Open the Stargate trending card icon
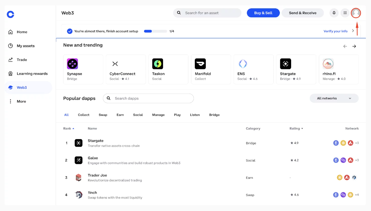Image resolution: width=371 pixels, height=211 pixels. 285,63
